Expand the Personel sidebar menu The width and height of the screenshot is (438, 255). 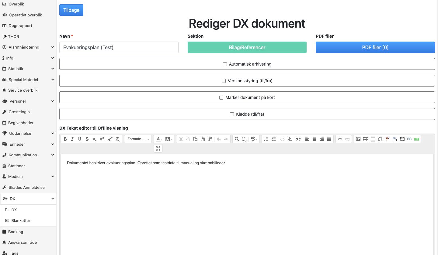(x=28, y=101)
